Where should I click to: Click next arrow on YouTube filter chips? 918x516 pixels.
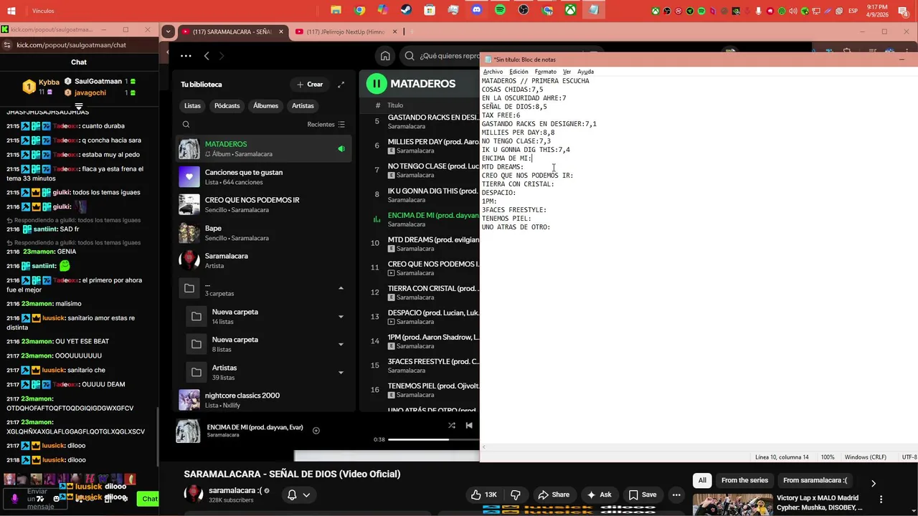(x=873, y=483)
